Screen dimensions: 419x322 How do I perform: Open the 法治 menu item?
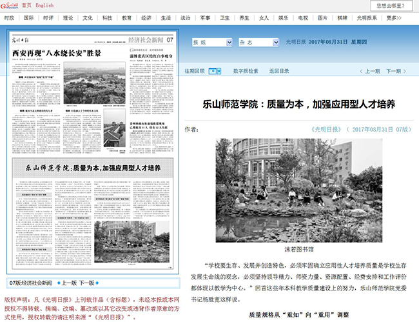[185, 18]
